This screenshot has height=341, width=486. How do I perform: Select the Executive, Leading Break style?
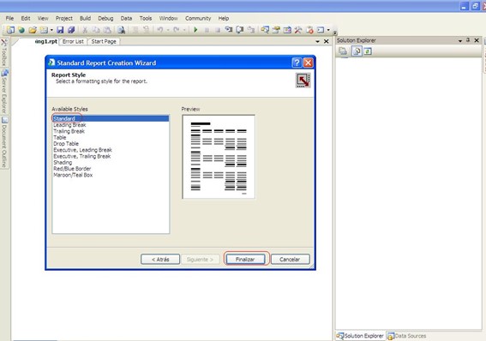pyautogui.click(x=83, y=150)
